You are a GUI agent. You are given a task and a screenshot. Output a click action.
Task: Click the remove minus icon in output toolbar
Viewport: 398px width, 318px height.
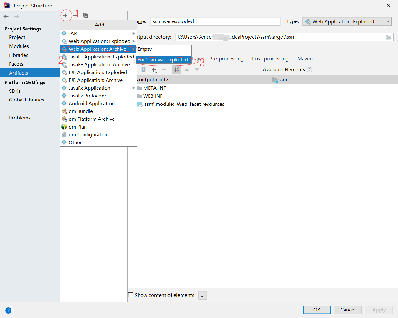pos(164,70)
